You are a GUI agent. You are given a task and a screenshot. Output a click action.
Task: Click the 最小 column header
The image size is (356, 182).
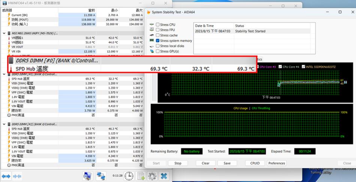115,10
